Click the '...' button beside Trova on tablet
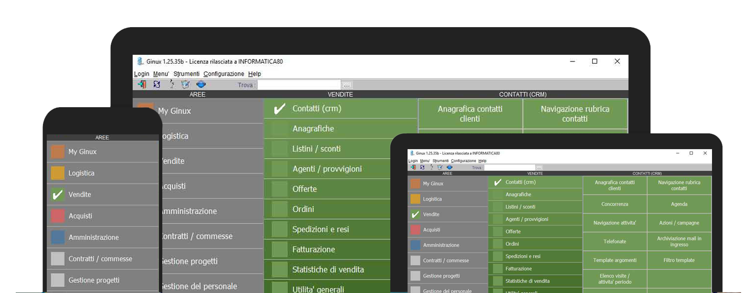 [x=539, y=168]
